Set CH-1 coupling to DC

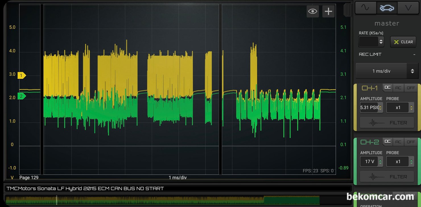coord(387,88)
